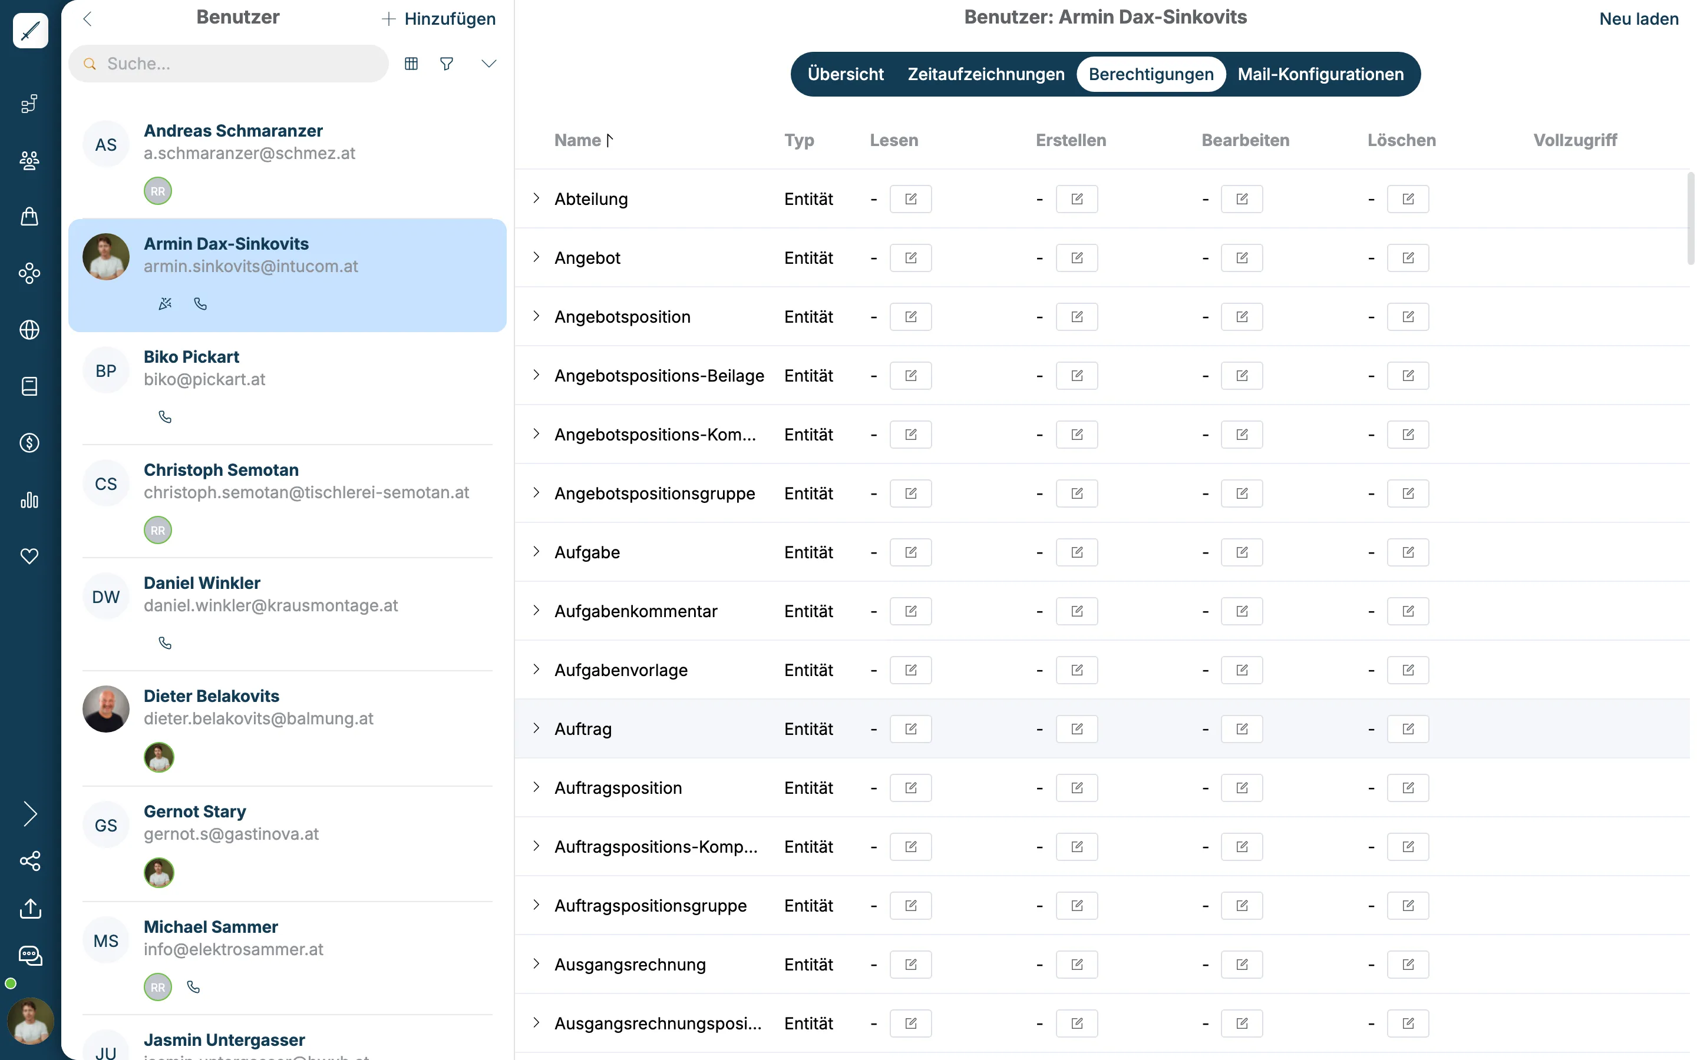The image size is (1697, 1060).
Task: Open the workflow hierarchy icon in the sidebar
Action: [x=29, y=104]
